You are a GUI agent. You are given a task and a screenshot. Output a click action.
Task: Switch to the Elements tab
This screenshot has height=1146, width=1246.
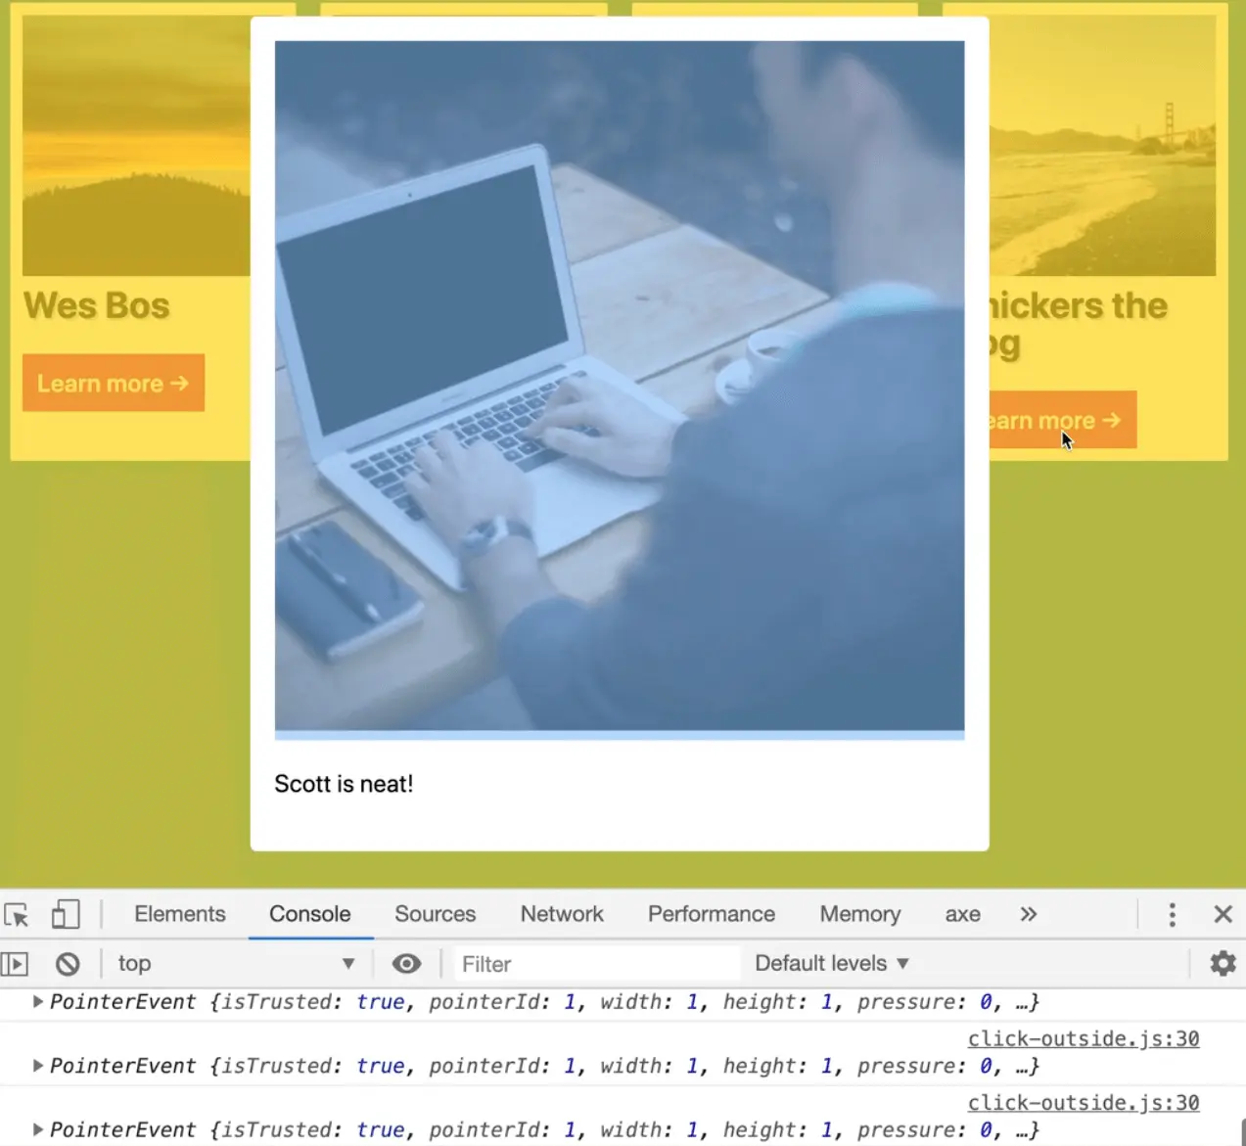180,915
